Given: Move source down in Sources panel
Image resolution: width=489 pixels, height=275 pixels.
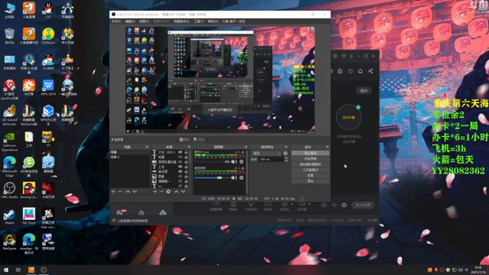Looking at the screenshot, I should [x=183, y=191].
